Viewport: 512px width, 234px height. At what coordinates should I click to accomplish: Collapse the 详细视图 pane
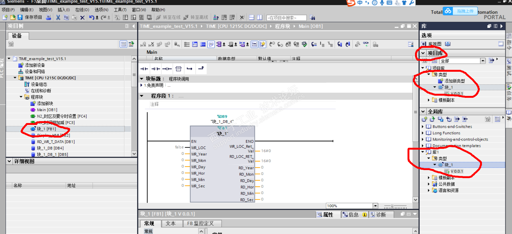[9, 161]
